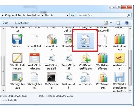The height and width of the screenshot is (110, 134).
Task: Select the Wiz.xpi file icon
Action: (103, 39)
